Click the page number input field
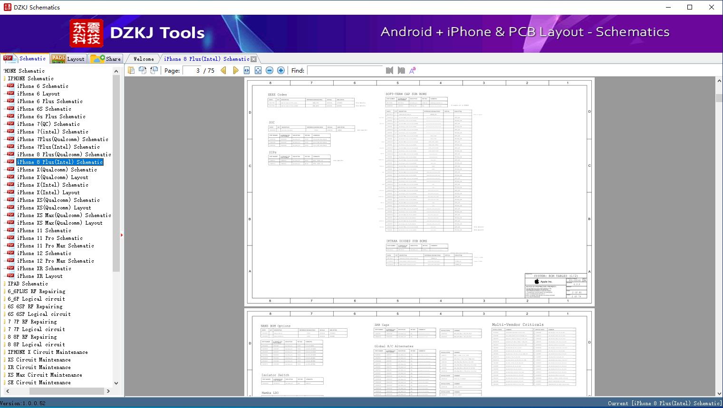 click(192, 70)
